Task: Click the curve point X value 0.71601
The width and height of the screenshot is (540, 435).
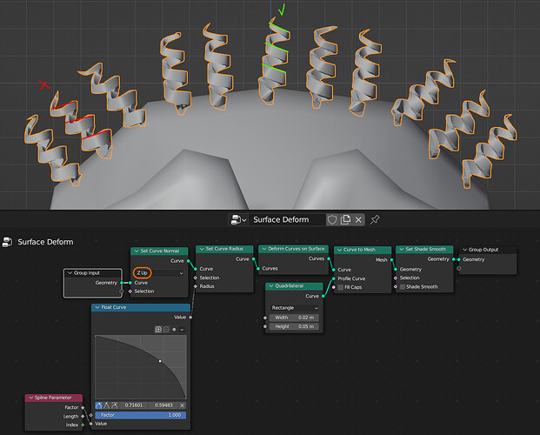Action: pos(134,405)
